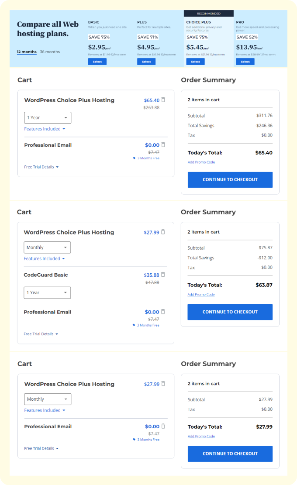Switch to the 36 months pricing tab
This screenshot has width=297, height=485.
pos(50,52)
